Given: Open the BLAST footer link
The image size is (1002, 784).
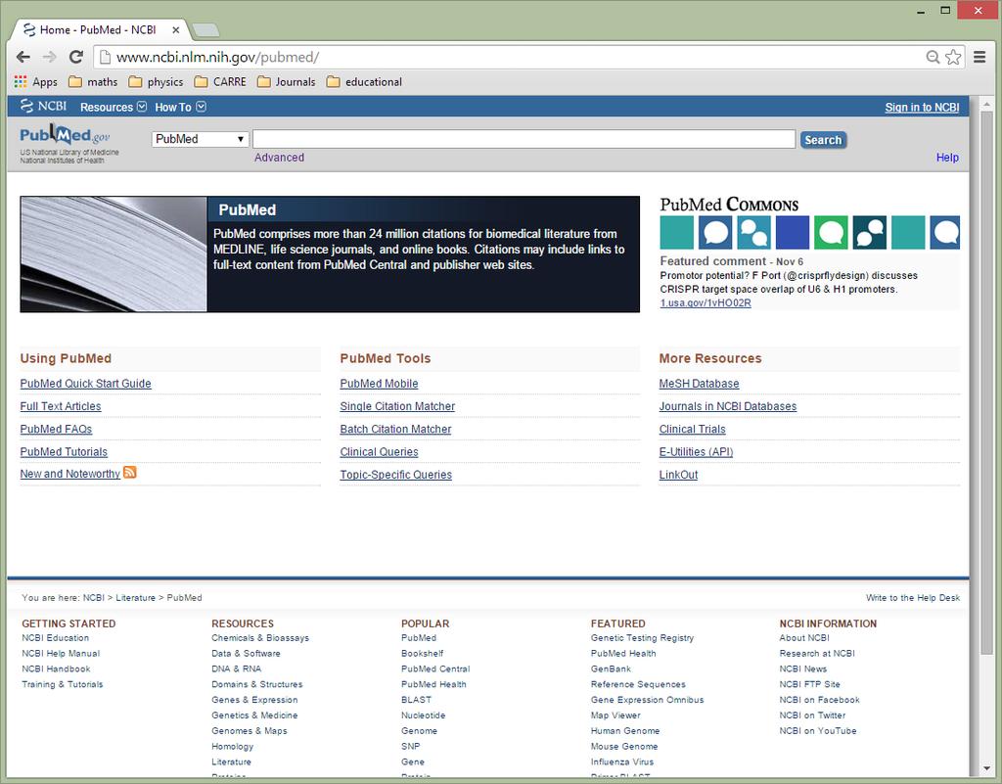Looking at the screenshot, I should coord(416,700).
